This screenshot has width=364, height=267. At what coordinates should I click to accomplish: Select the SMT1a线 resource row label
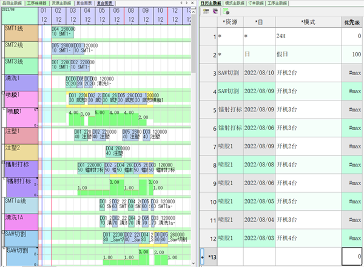tap(21, 205)
